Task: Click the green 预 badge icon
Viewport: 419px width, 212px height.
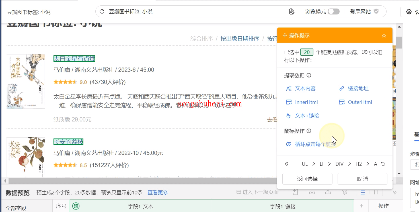Action: (x=76, y=206)
